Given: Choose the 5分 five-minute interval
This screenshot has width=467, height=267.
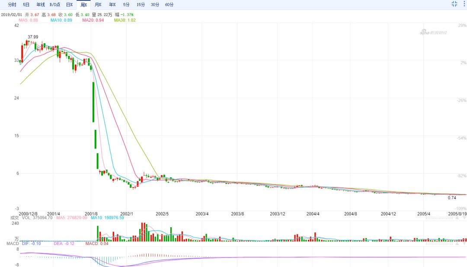Looking at the screenshot, I should [126, 5].
